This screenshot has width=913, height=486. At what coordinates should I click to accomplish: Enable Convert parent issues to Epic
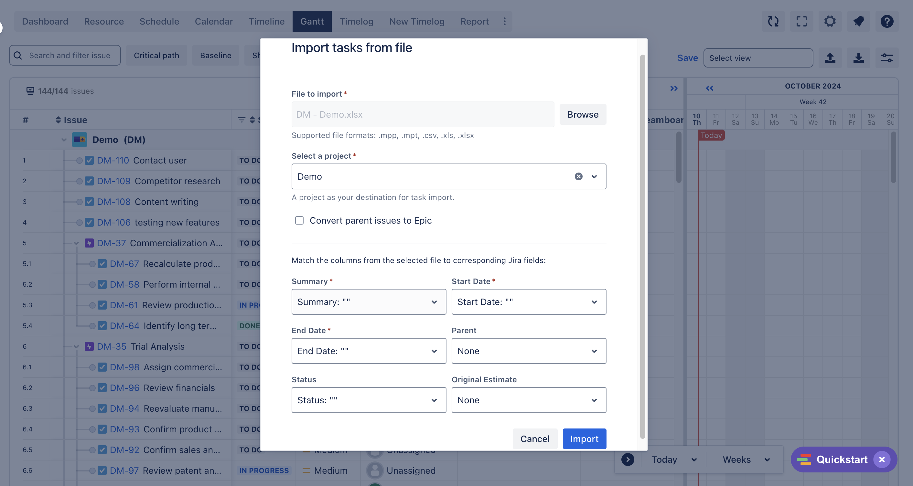click(299, 220)
